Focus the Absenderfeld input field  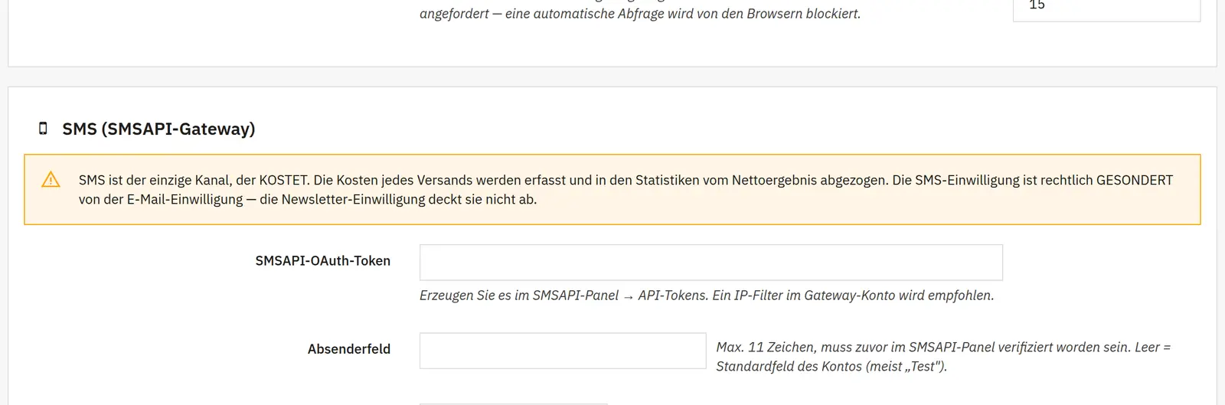tap(563, 351)
